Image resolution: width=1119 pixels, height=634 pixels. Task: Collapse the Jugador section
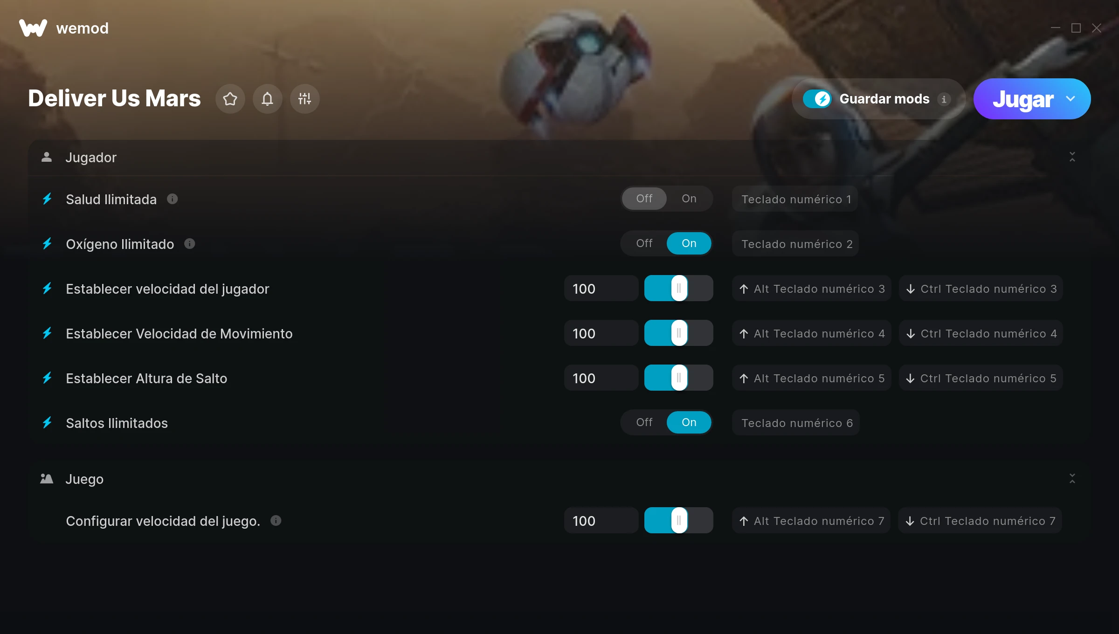point(1072,157)
